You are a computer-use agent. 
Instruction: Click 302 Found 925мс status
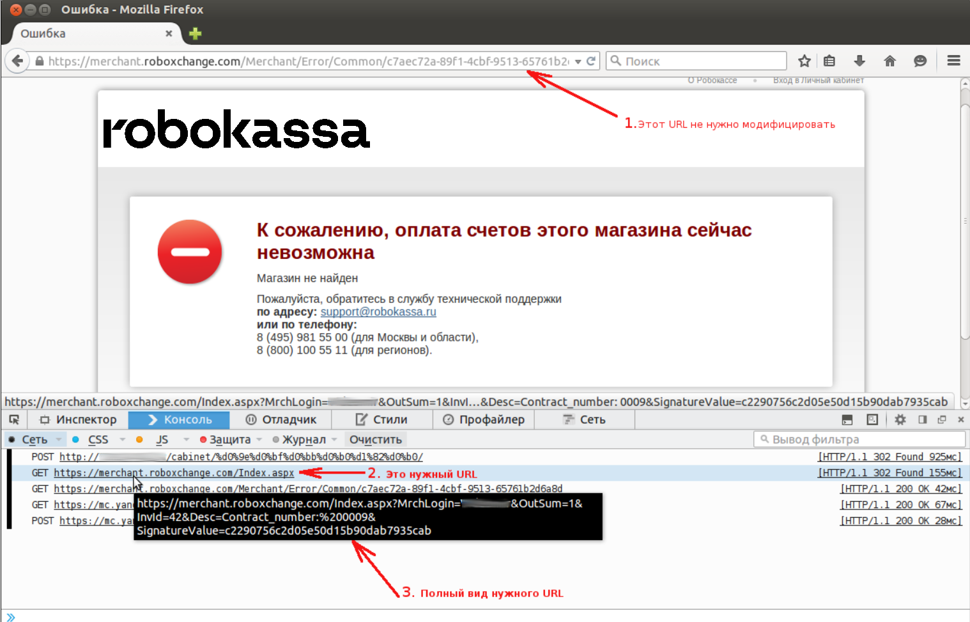click(x=890, y=456)
